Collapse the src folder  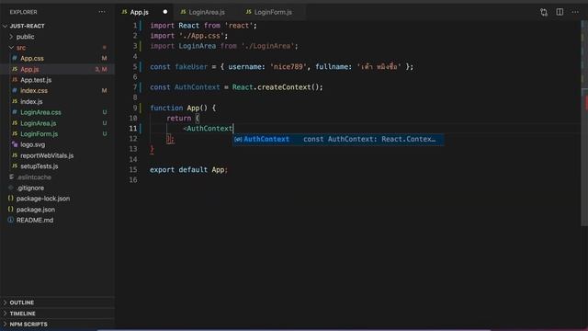click(x=11, y=48)
